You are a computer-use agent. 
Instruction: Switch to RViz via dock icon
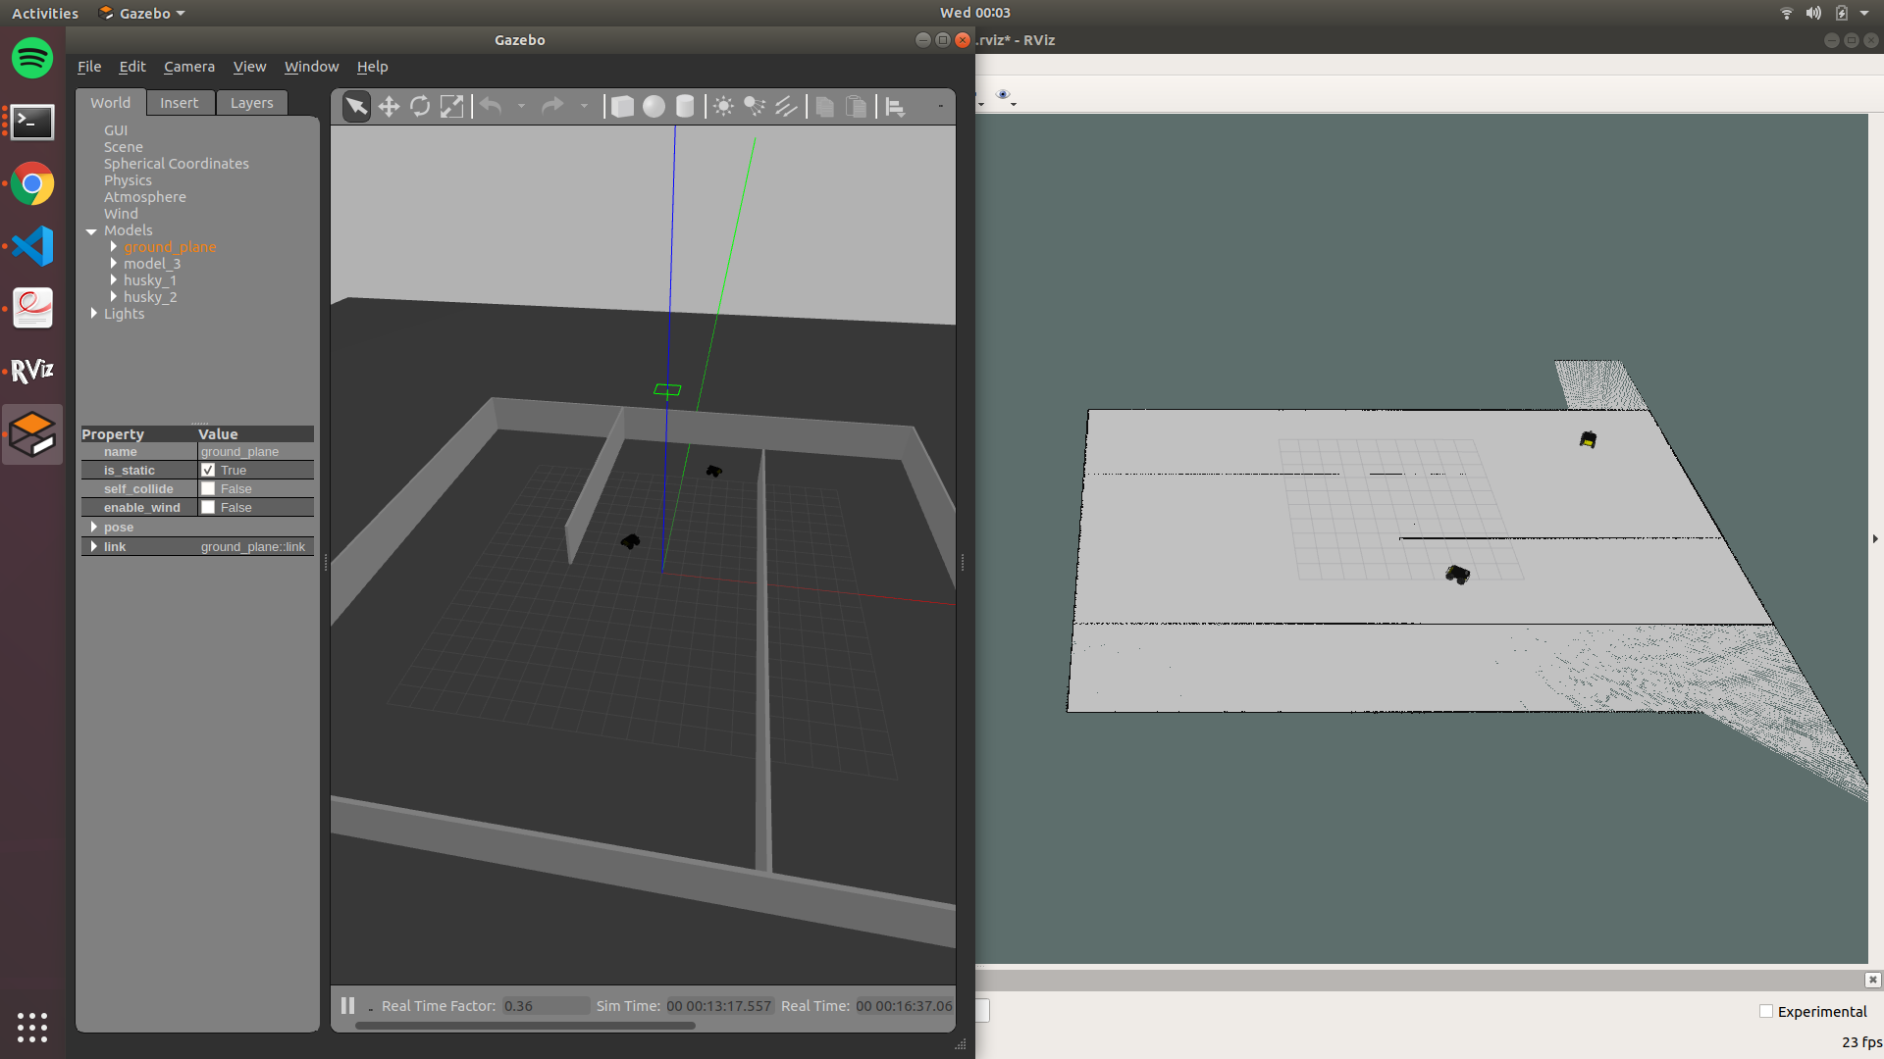coord(32,370)
